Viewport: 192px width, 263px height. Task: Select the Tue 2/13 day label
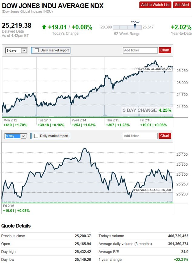coord(44,120)
